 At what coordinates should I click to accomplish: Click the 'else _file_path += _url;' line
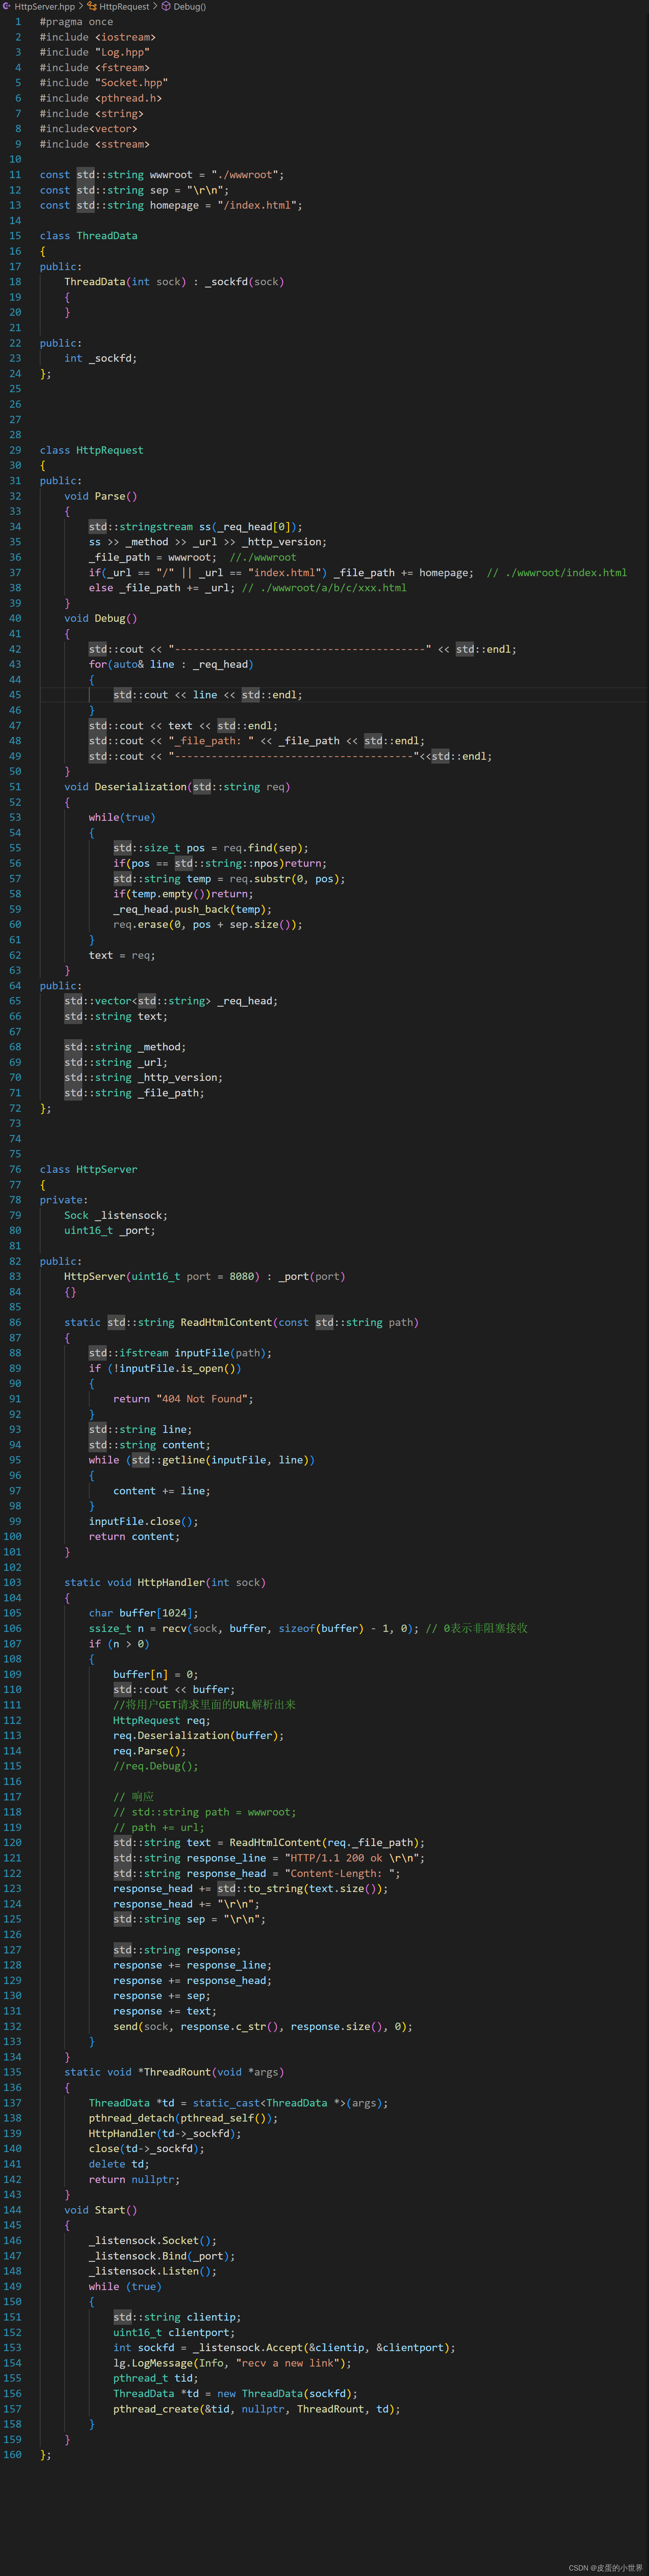[x=162, y=588]
